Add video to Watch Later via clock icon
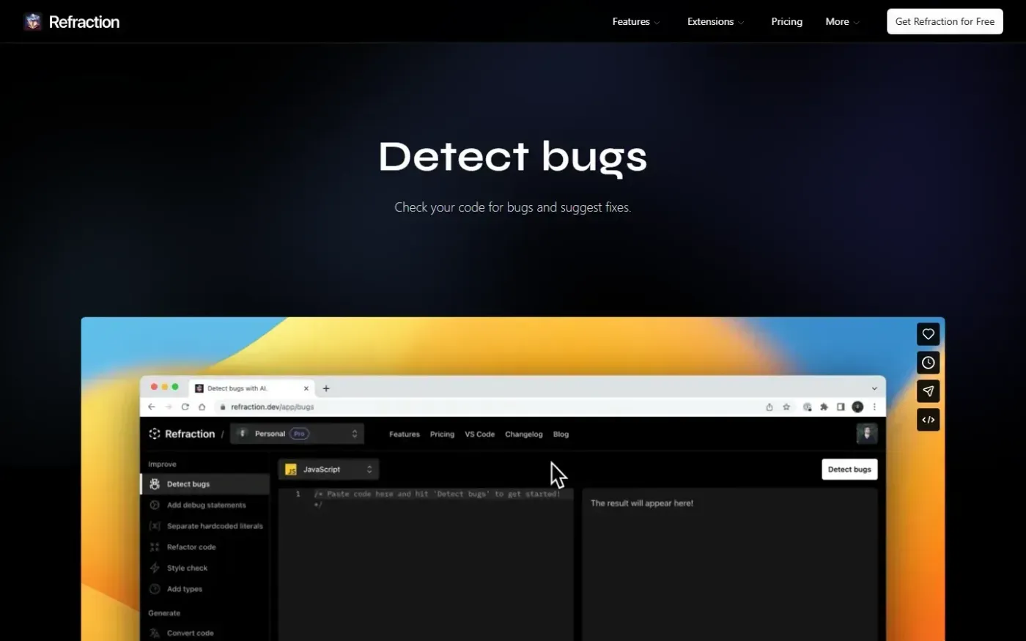 [928, 363]
